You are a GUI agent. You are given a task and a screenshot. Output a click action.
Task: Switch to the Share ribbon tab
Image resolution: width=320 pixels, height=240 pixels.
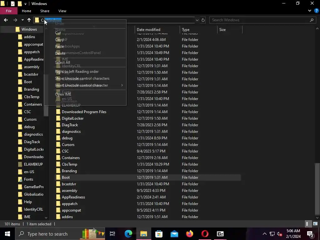tap(45, 11)
